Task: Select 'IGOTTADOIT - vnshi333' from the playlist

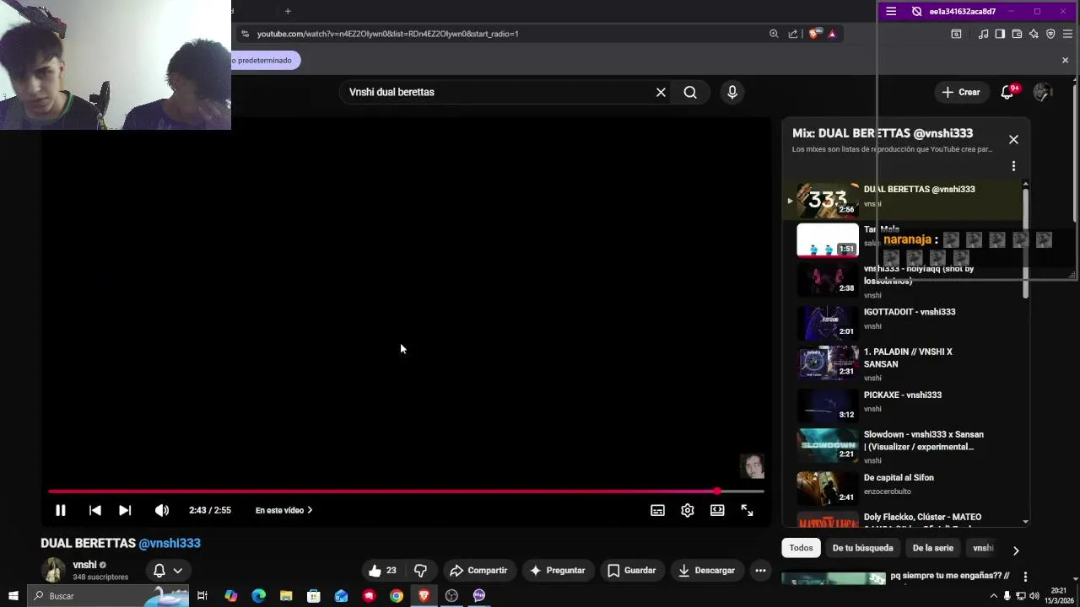Action: [x=903, y=321]
